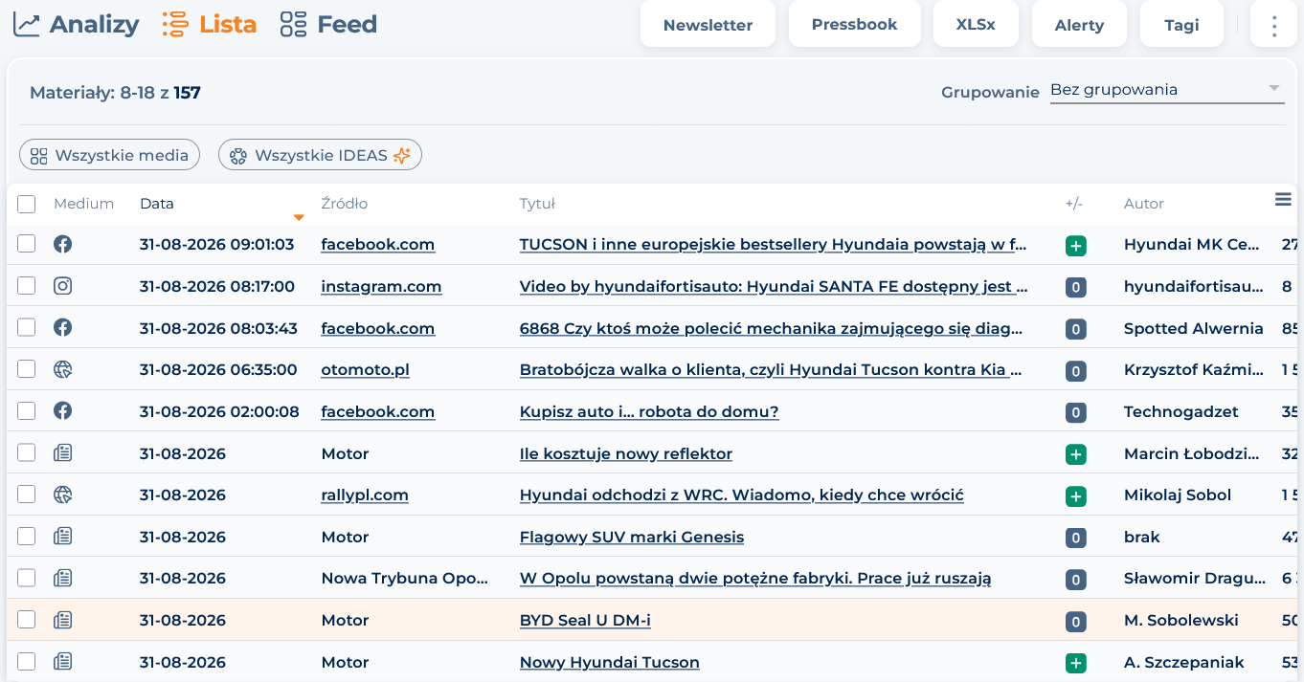This screenshot has height=682, width=1304.
Task: Check the BYD Seal U DM-i checkbox
Action: 27,619
